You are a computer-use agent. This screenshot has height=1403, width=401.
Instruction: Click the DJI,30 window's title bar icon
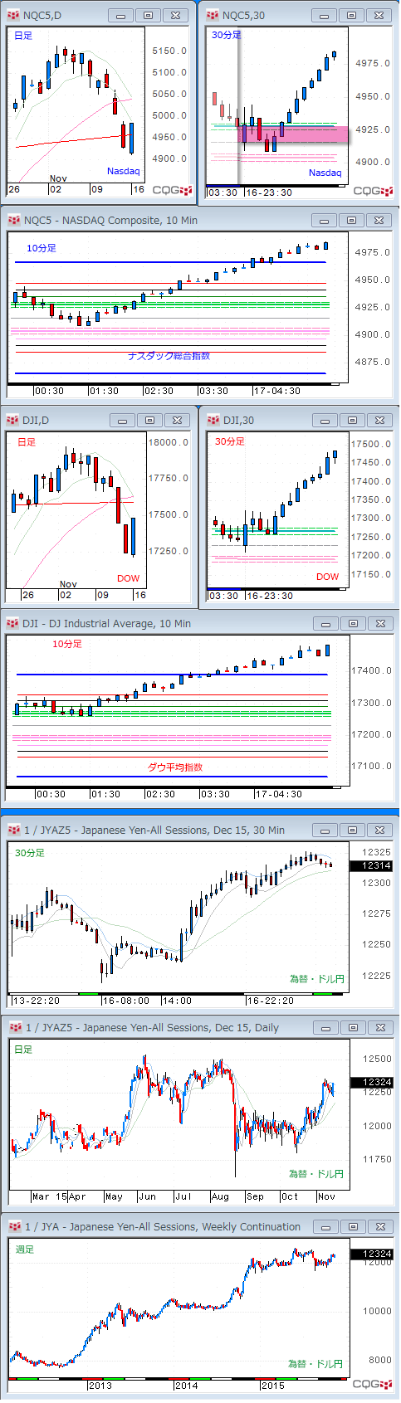click(x=213, y=420)
